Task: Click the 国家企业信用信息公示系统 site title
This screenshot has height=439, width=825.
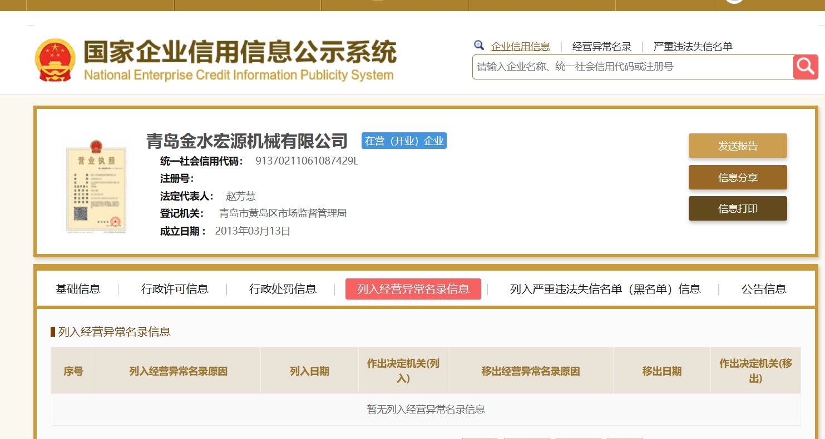Action: (x=240, y=52)
